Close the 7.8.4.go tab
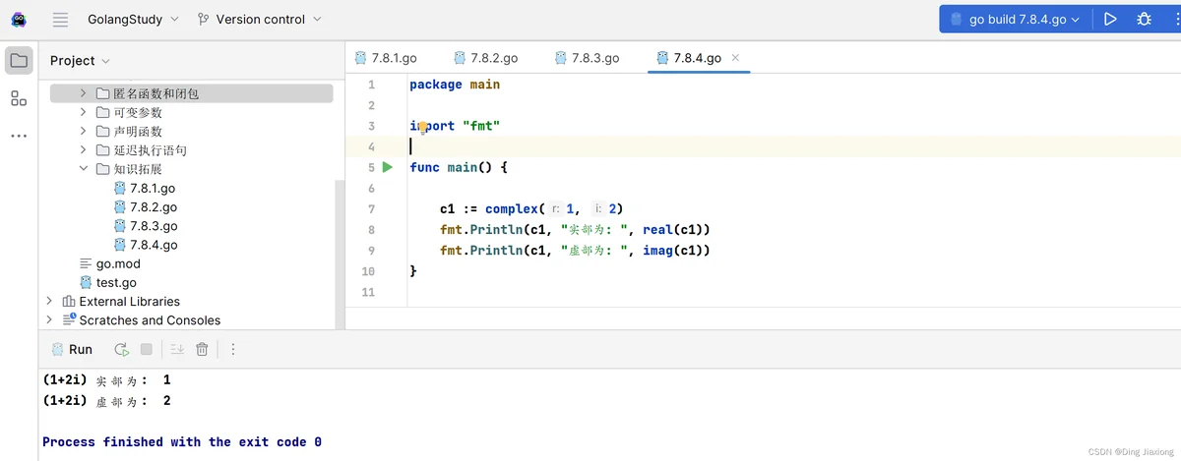The image size is (1181, 461). tap(735, 58)
